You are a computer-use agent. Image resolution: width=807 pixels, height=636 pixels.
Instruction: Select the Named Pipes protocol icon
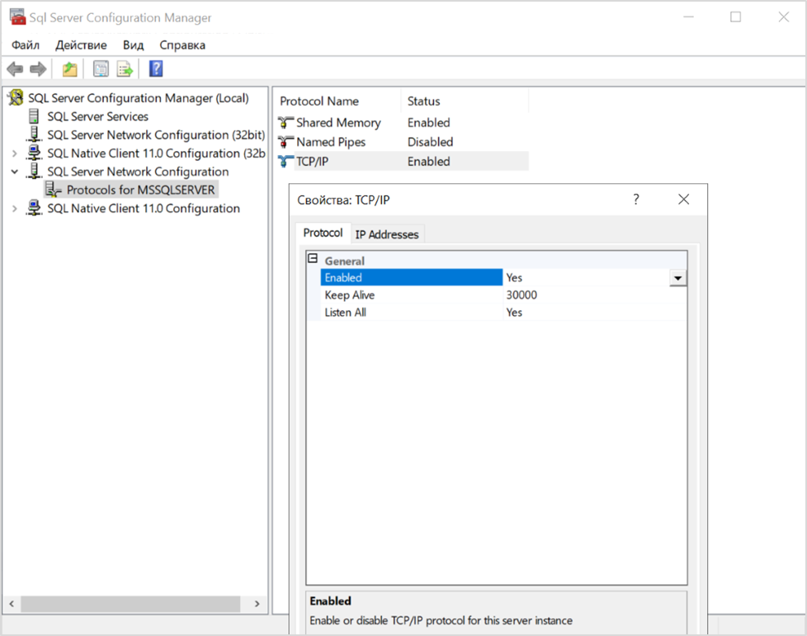(286, 142)
